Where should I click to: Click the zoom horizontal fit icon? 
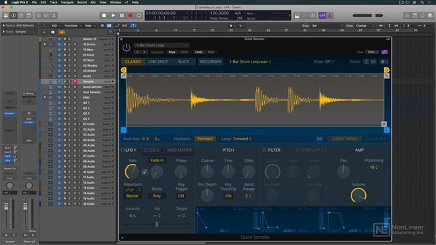coord(373,62)
